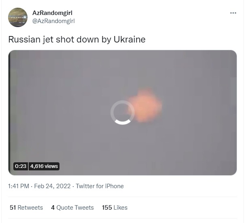Click the Quote Tweets label text
The height and width of the screenshot is (223, 248).
(75, 208)
